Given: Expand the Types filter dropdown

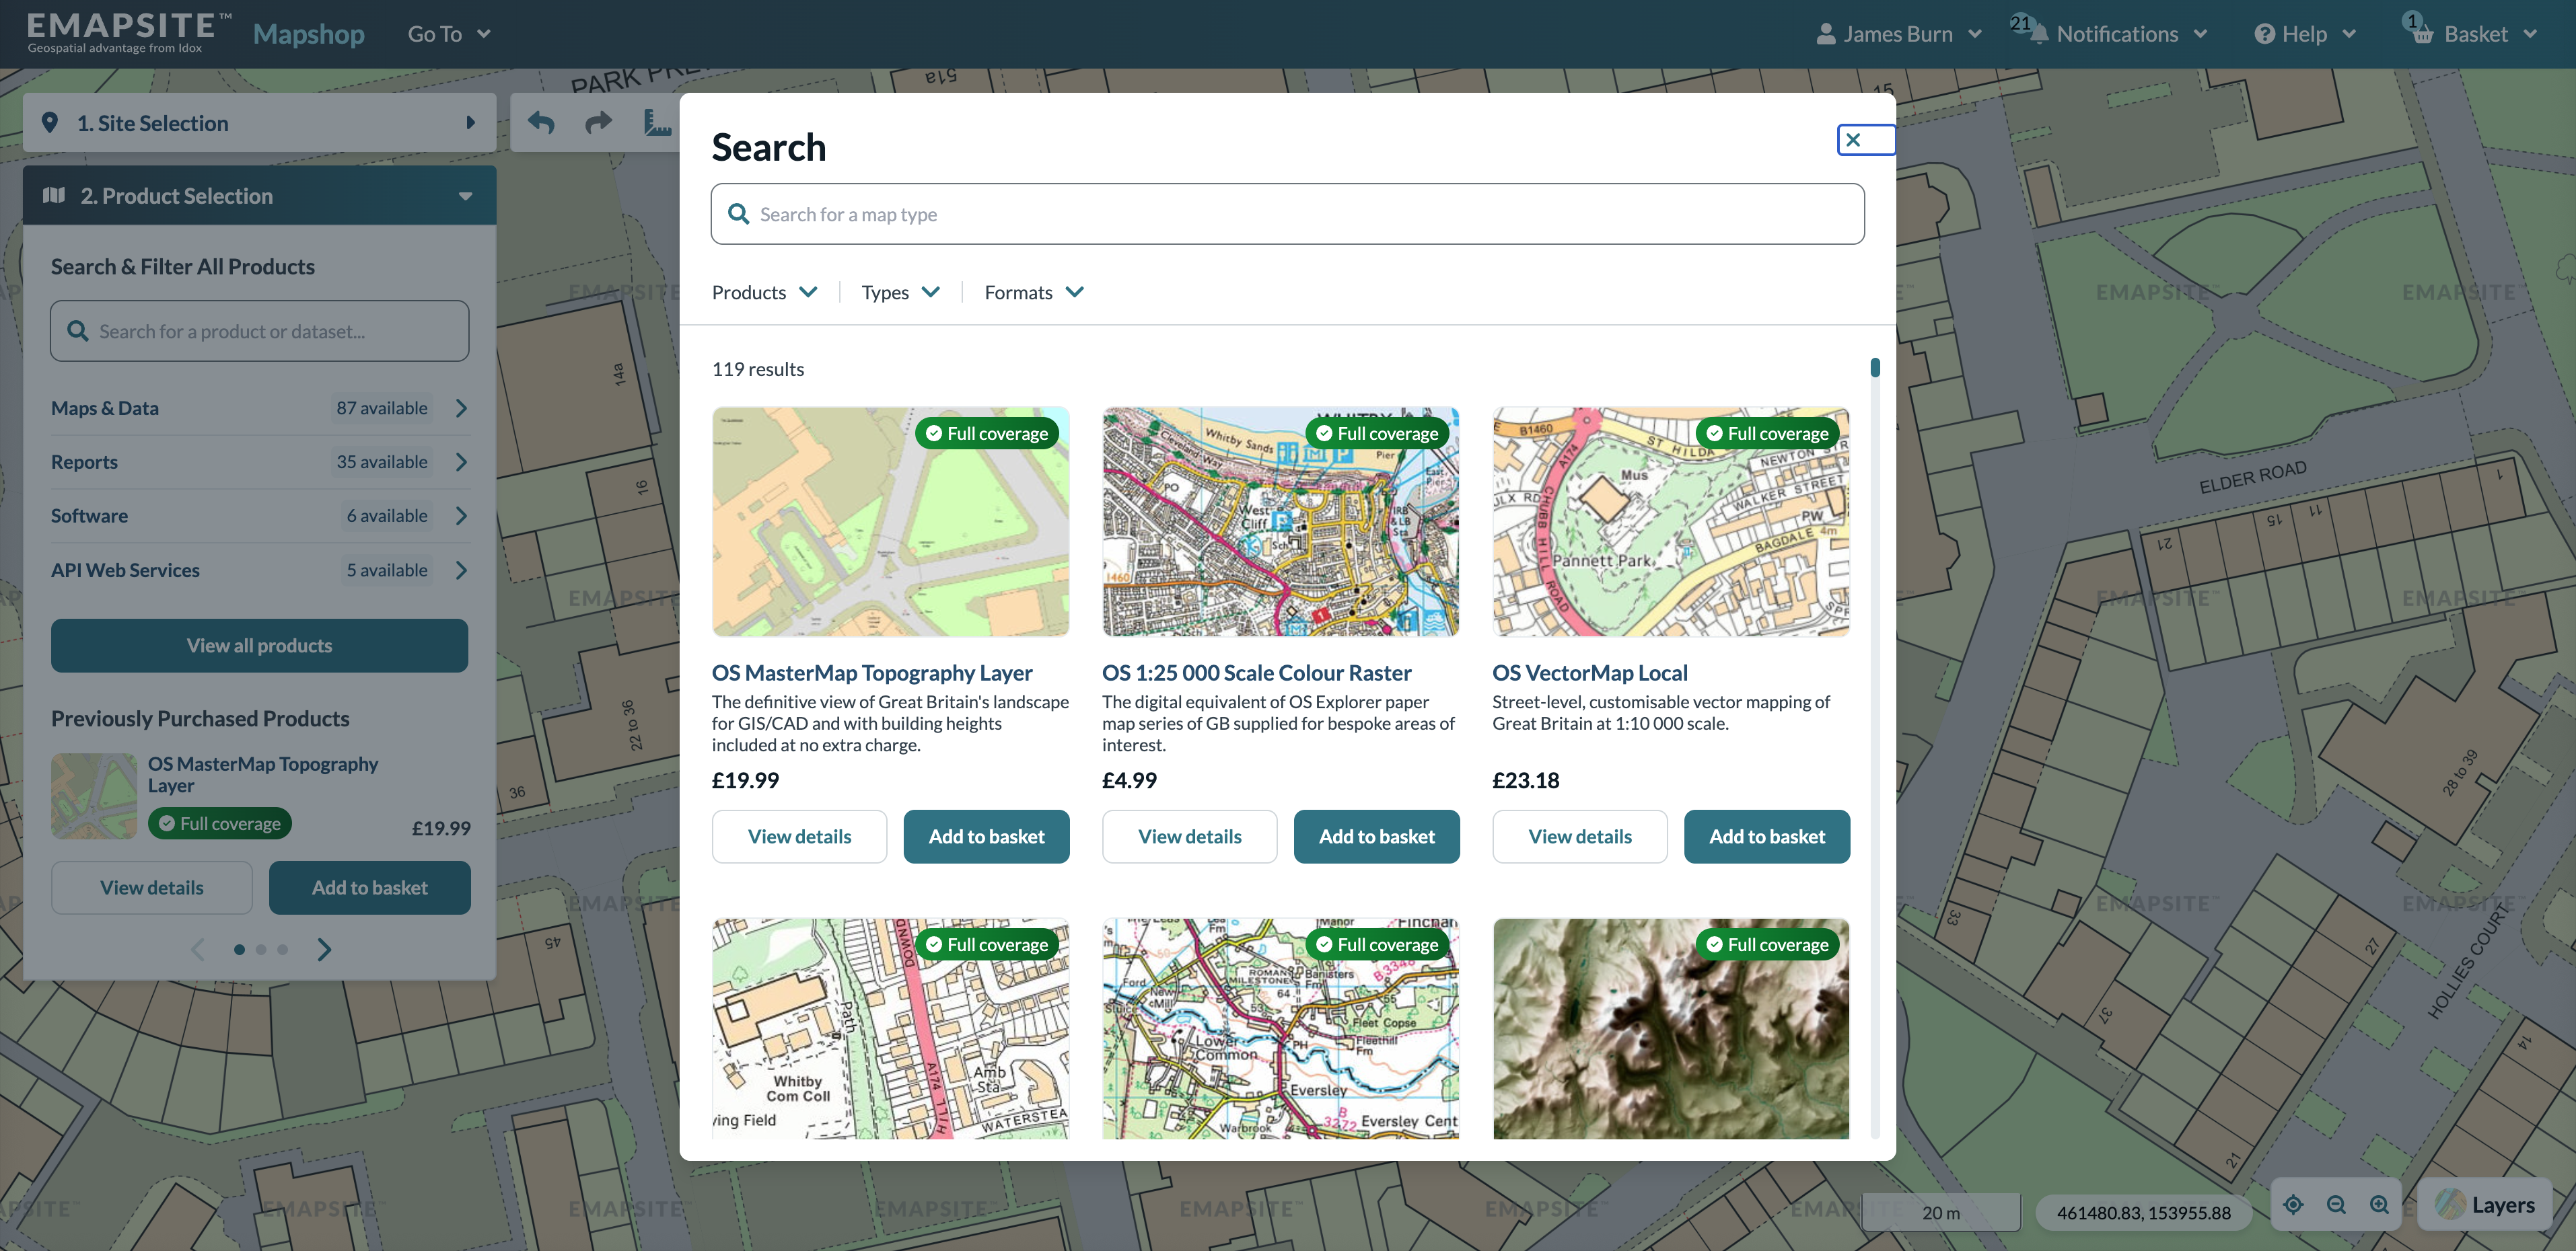Looking at the screenshot, I should 900,293.
